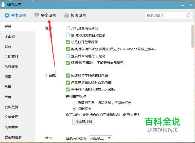Uncheck 订阅每日精选 subscription option

click(x=68, y=63)
